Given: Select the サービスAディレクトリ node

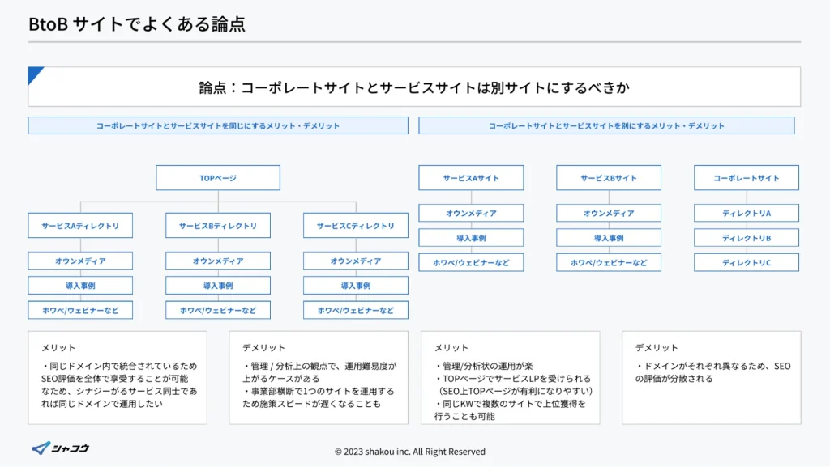Looking at the screenshot, I should 80,226.
